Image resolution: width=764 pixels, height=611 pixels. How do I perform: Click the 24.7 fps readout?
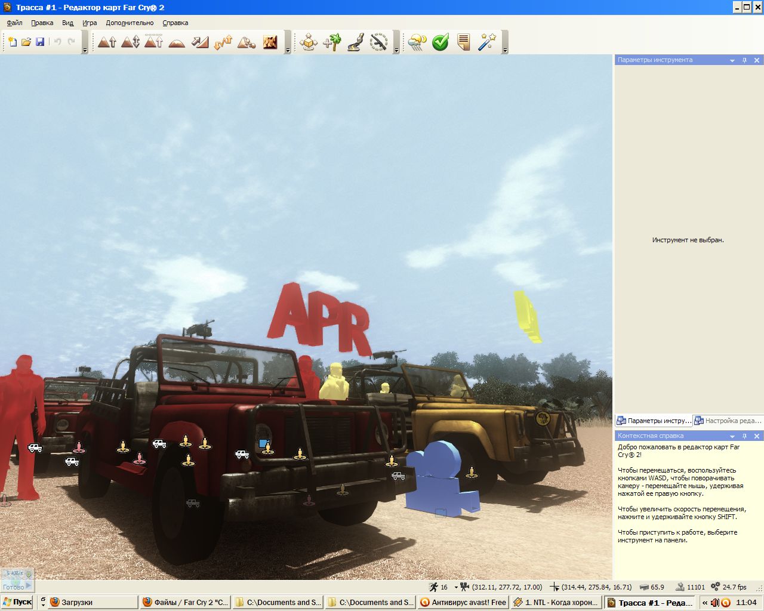pos(734,587)
